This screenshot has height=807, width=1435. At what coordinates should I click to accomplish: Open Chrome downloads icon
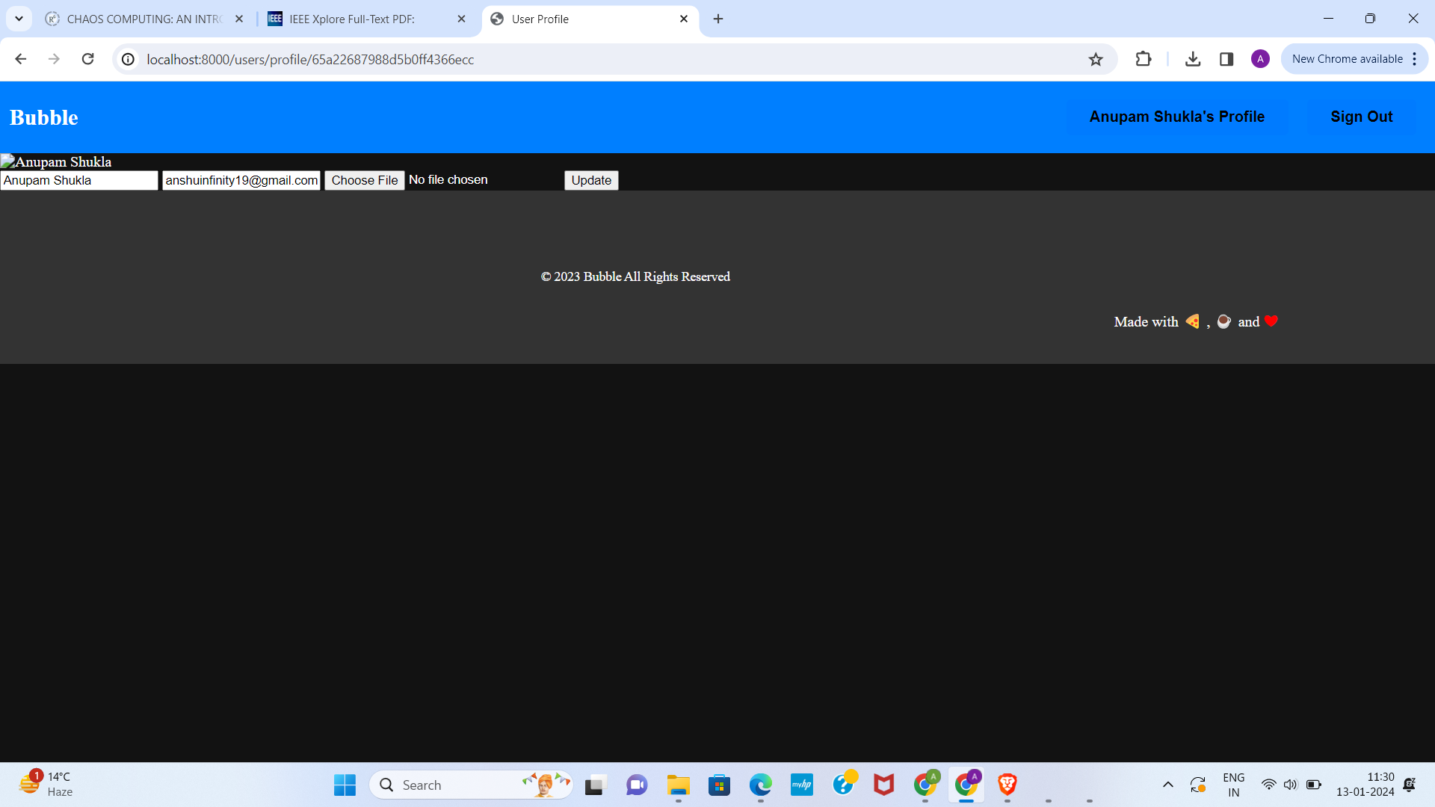1193,59
